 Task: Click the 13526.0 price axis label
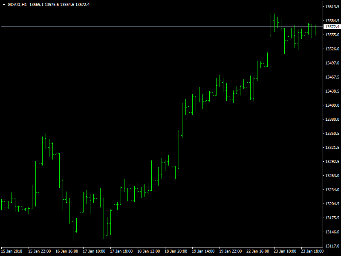pos(332,49)
